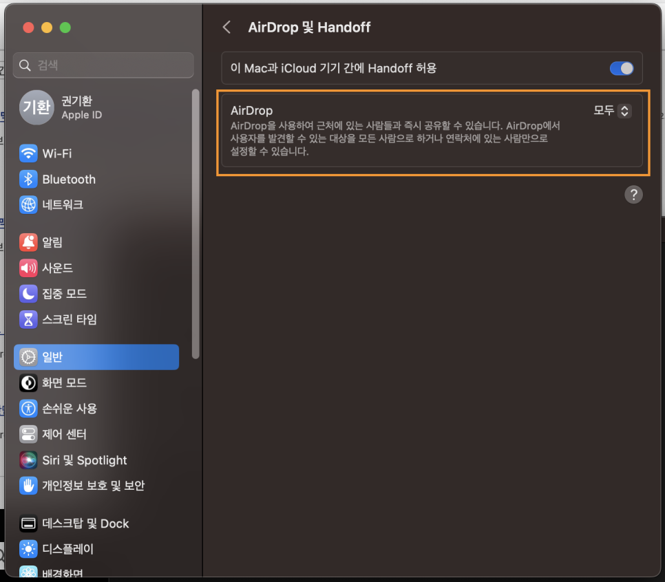Choose 디스플레이 label in sidebar
The height and width of the screenshot is (582, 665).
pyautogui.click(x=67, y=549)
